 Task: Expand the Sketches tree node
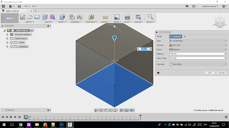coord(7,46)
